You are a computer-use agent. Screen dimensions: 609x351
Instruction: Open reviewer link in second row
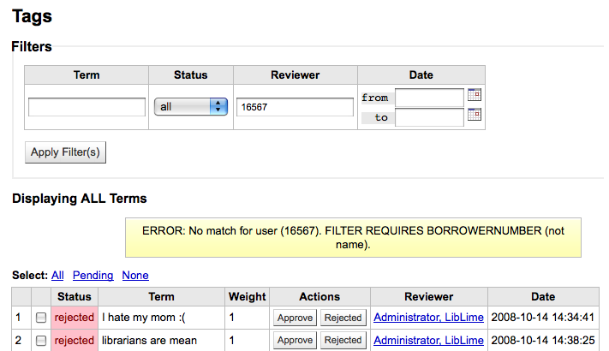(428, 340)
